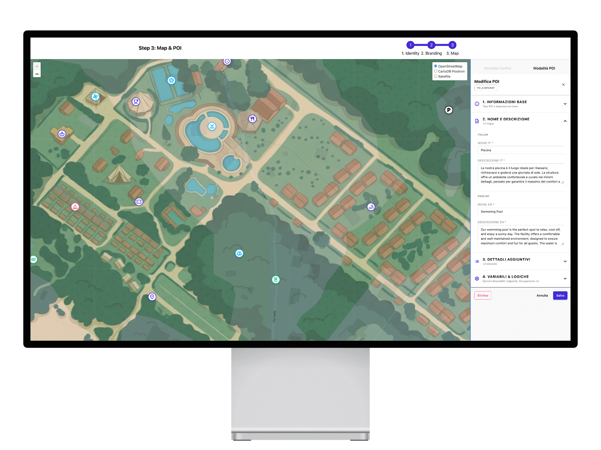Click the pinwheel fan POI marker
The height and width of the screenshot is (450, 601).
click(95, 97)
